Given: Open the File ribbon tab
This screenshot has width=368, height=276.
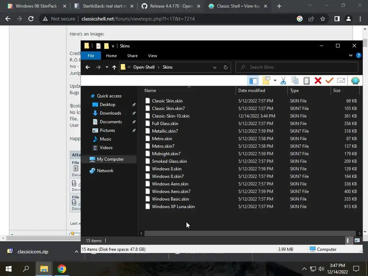Looking at the screenshot, I should point(91,56).
